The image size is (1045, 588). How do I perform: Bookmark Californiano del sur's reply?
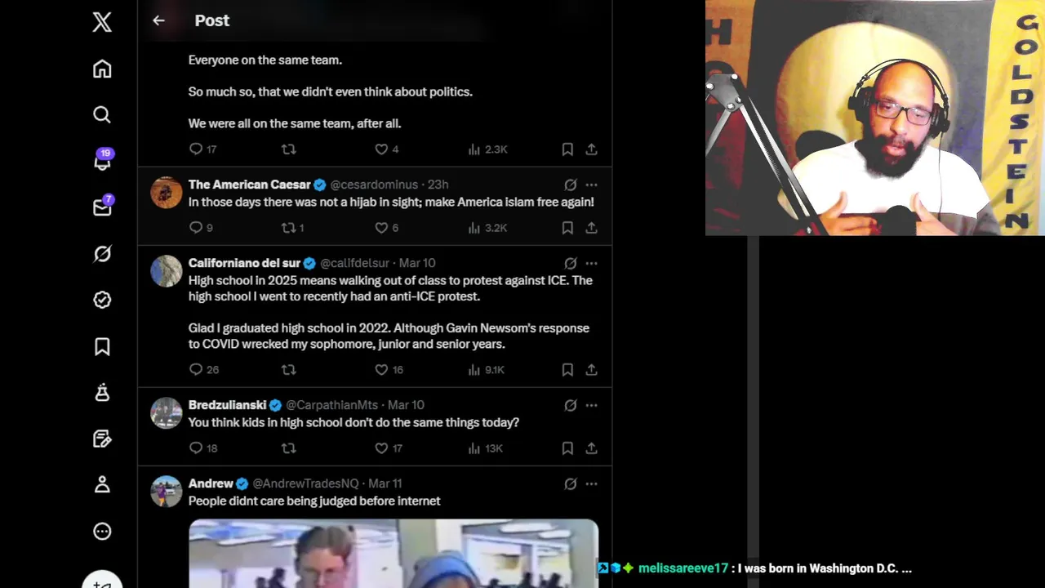567,370
